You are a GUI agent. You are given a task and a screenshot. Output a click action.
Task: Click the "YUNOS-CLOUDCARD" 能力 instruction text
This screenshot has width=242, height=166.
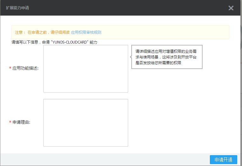[x=54, y=42]
